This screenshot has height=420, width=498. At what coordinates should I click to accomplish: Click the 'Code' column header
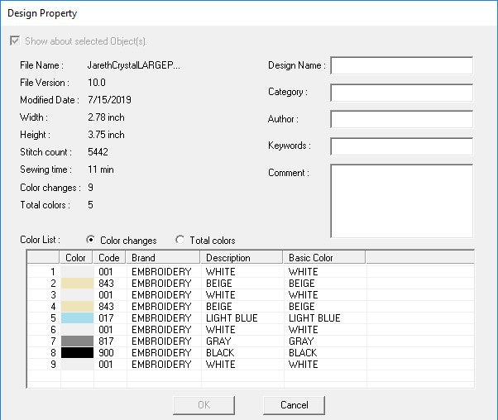click(x=109, y=258)
